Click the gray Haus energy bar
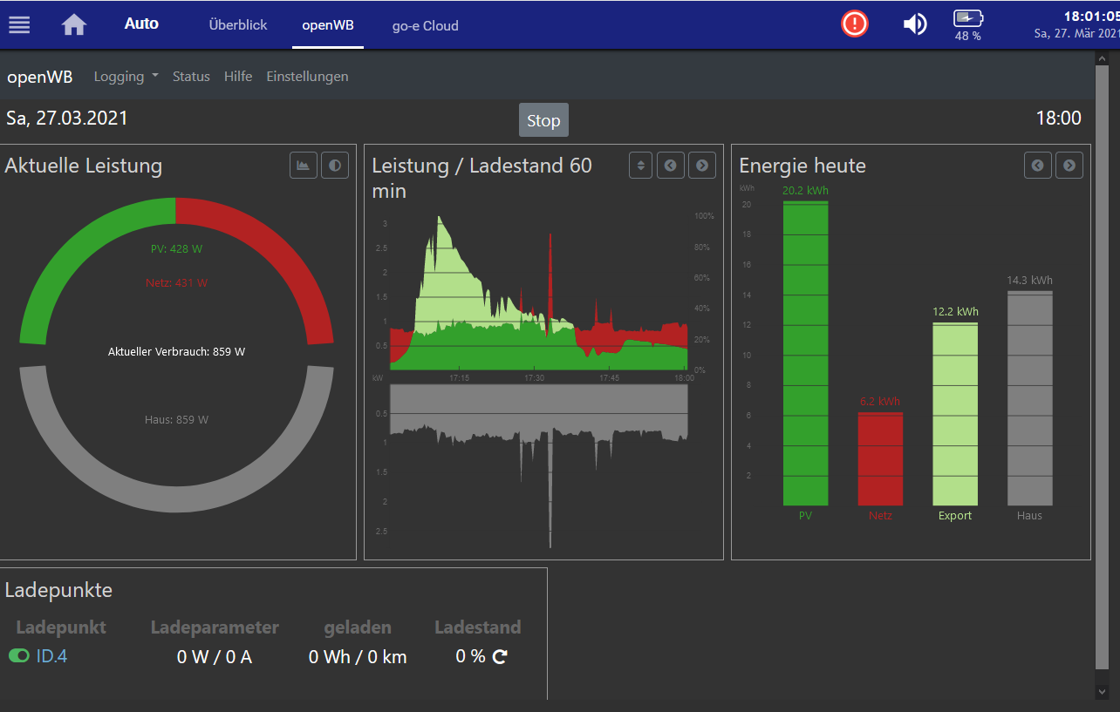Image resolution: width=1120 pixels, height=712 pixels. coord(1030,398)
